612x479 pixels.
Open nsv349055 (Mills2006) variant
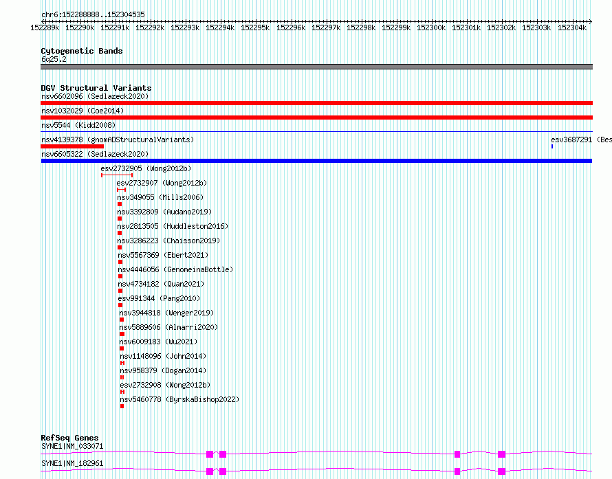(160, 197)
